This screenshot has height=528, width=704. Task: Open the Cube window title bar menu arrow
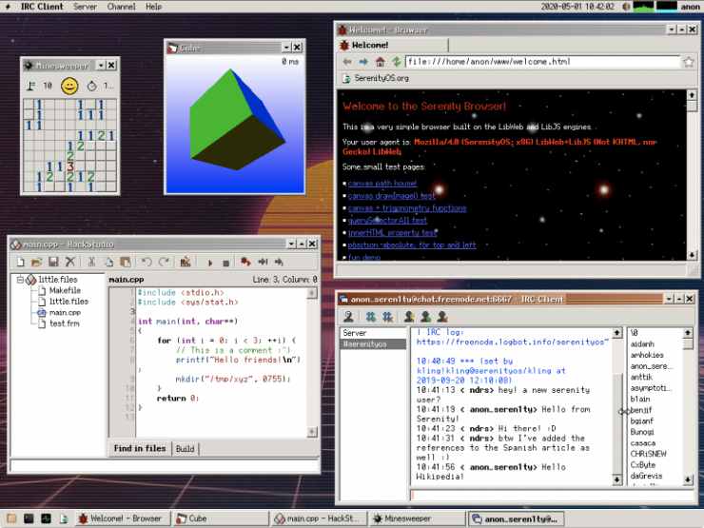tap(285, 47)
